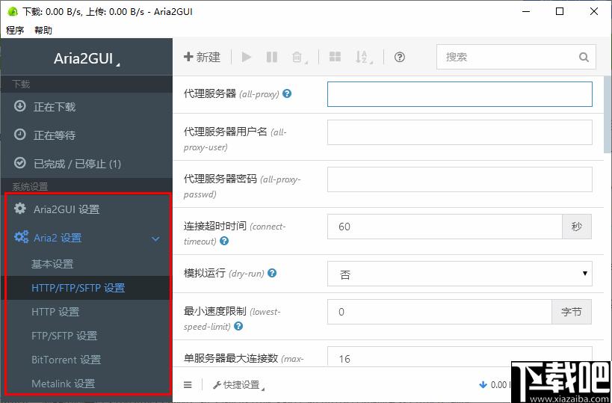
Task: Click help icon beside 代理服务器 all-proxy
Action: (x=287, y=93)
